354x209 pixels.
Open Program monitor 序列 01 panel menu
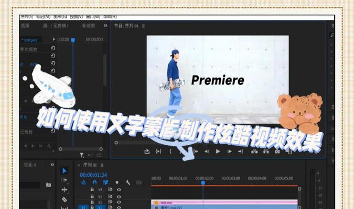pyautogui.click(x=144, y=26)
